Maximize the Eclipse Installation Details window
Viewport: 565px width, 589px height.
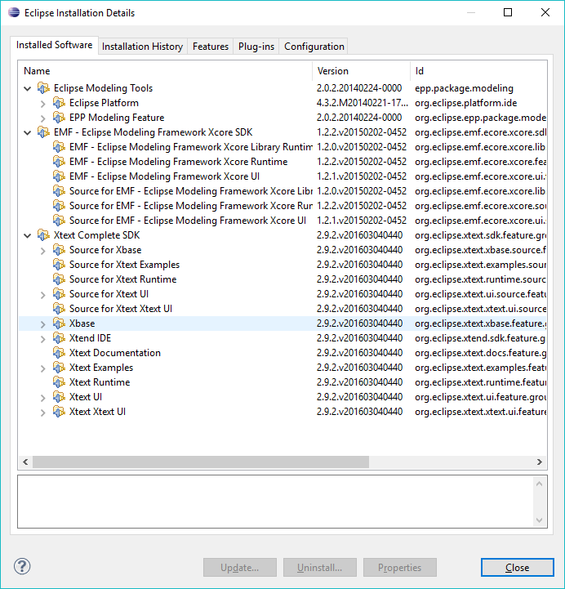[x=508, y=12]
